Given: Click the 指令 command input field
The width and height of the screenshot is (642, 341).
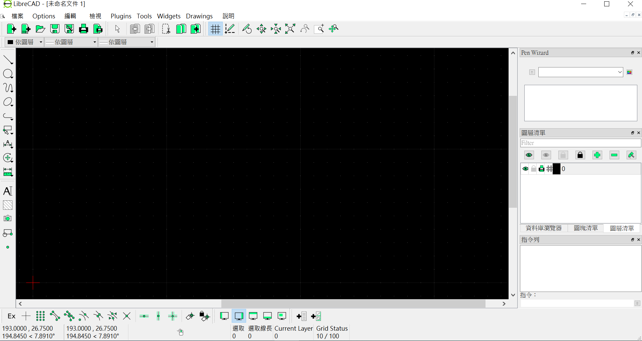Looking at the screenshot, I should tap(577, 303).
